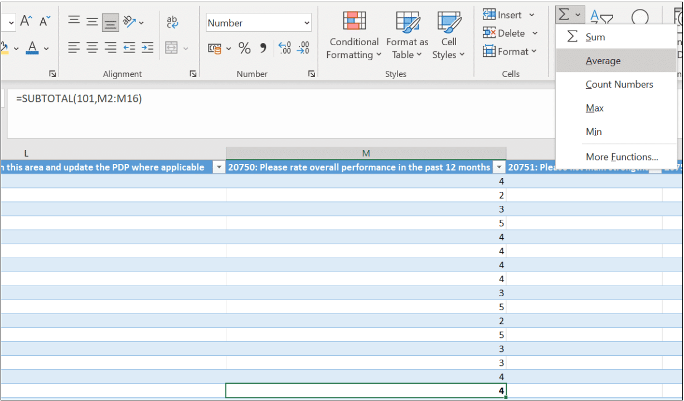Click the AutoSum sigma icon
684x401 pixels.
click(x=564, y=15)
